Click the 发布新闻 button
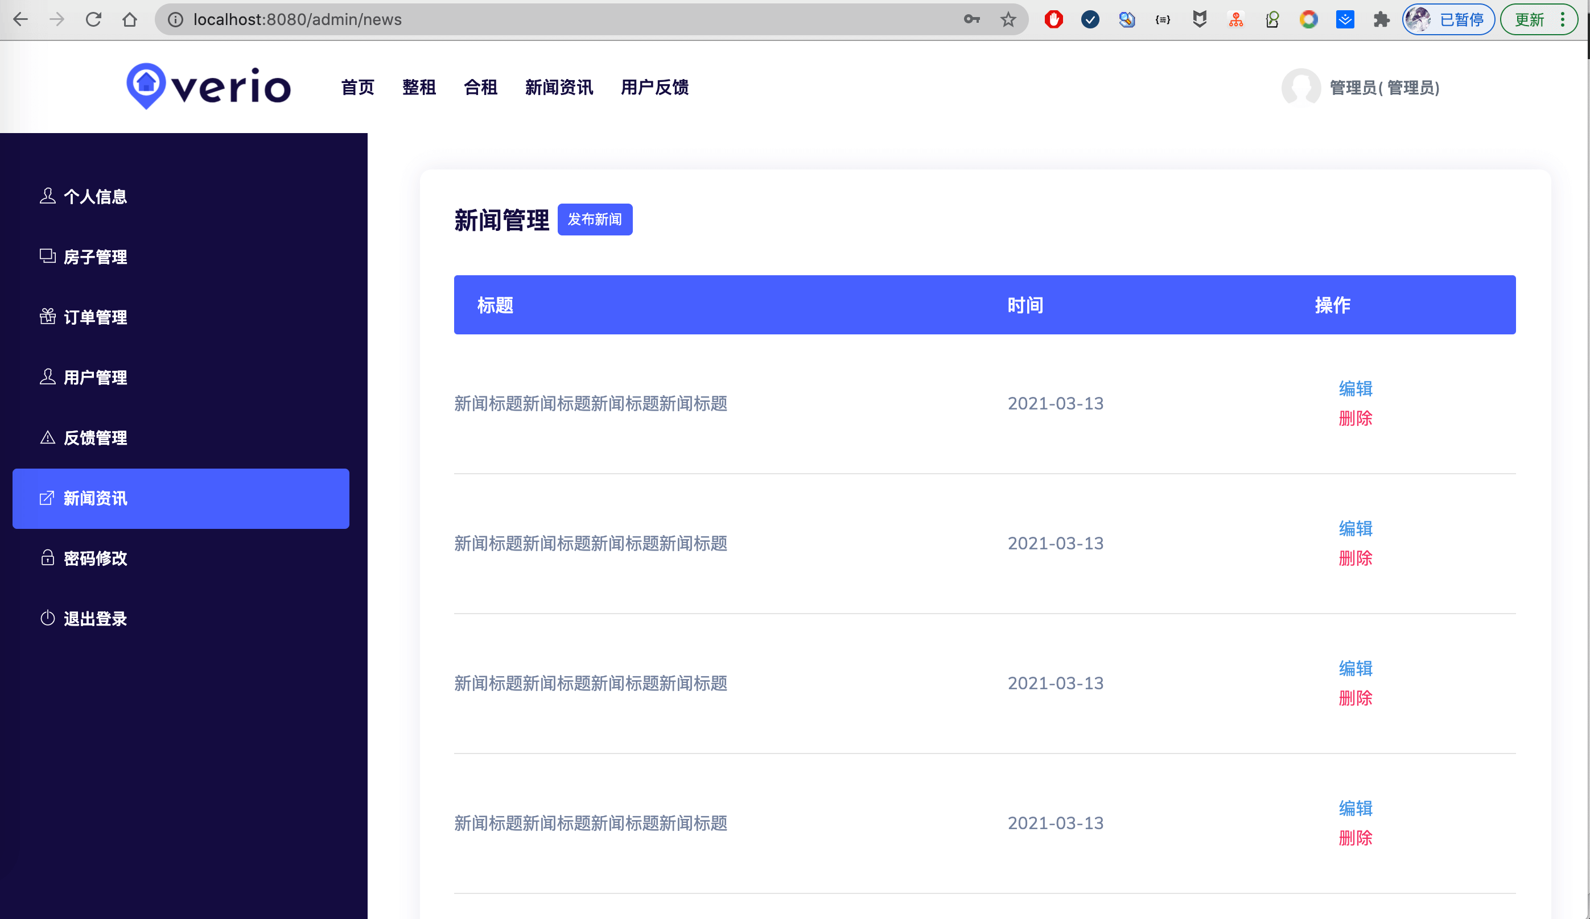The width and height of the screenshot is (1590, 919). point(594,220)
